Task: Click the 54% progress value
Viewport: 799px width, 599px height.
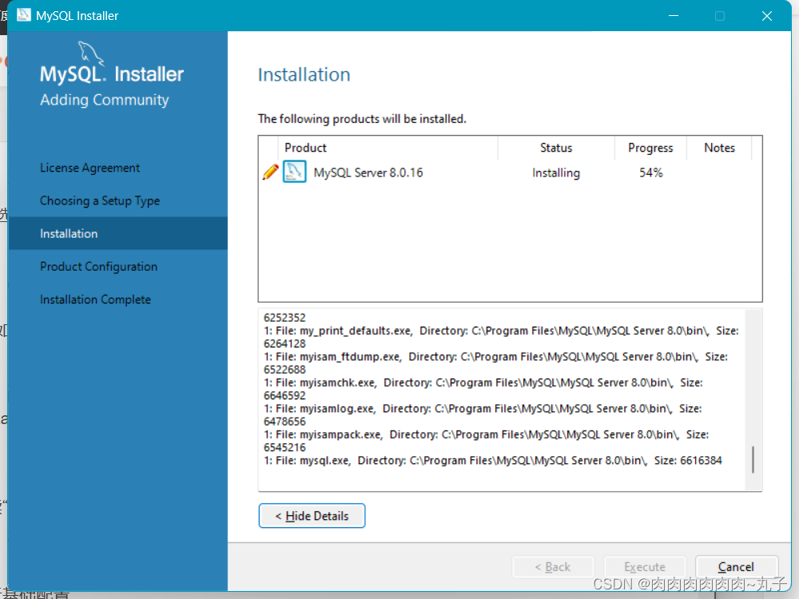Action: pos(650,172)
